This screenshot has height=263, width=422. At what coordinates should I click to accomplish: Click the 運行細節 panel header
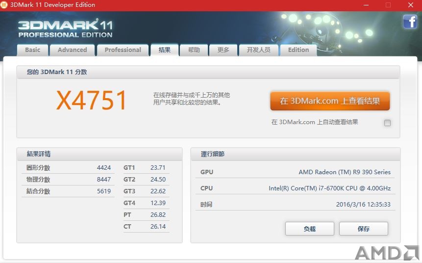click(296, 154)
